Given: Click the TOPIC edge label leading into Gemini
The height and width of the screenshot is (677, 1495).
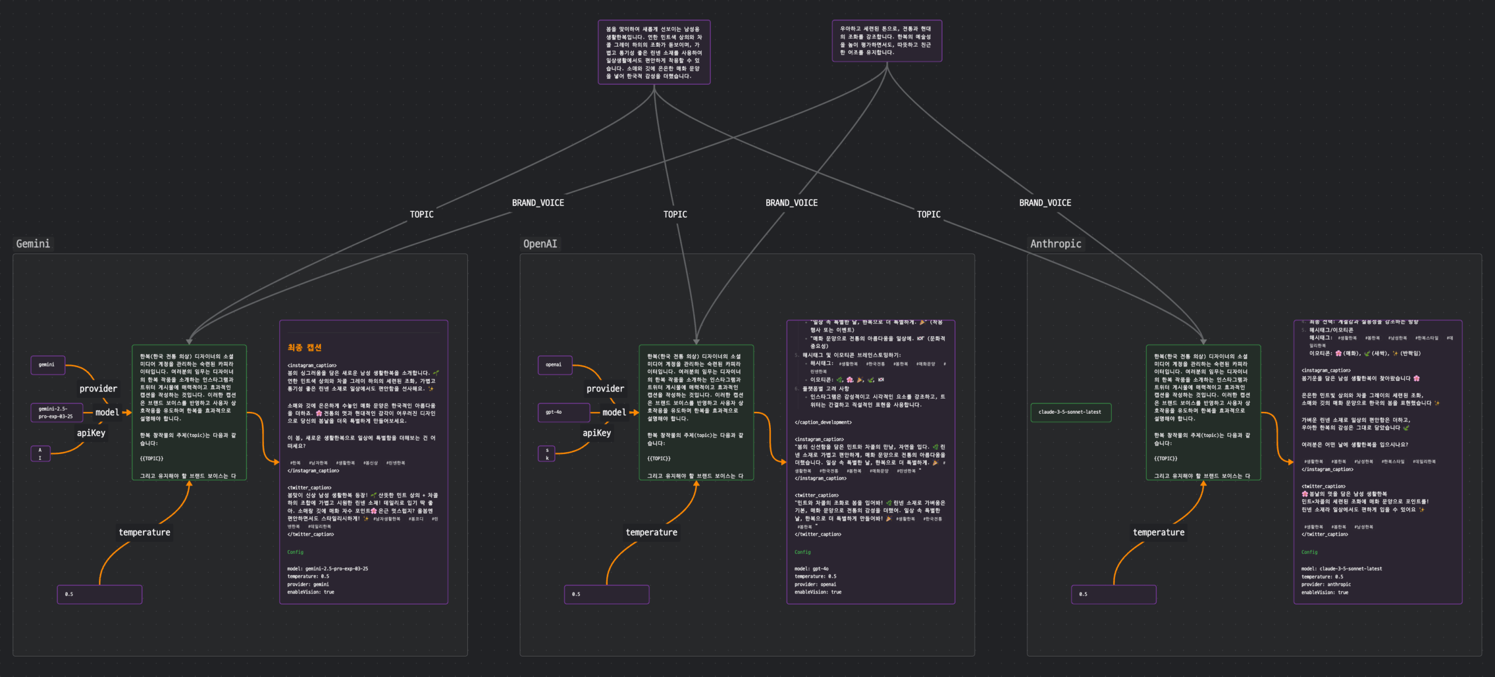Looking at the screenshot, I should 422,215.
